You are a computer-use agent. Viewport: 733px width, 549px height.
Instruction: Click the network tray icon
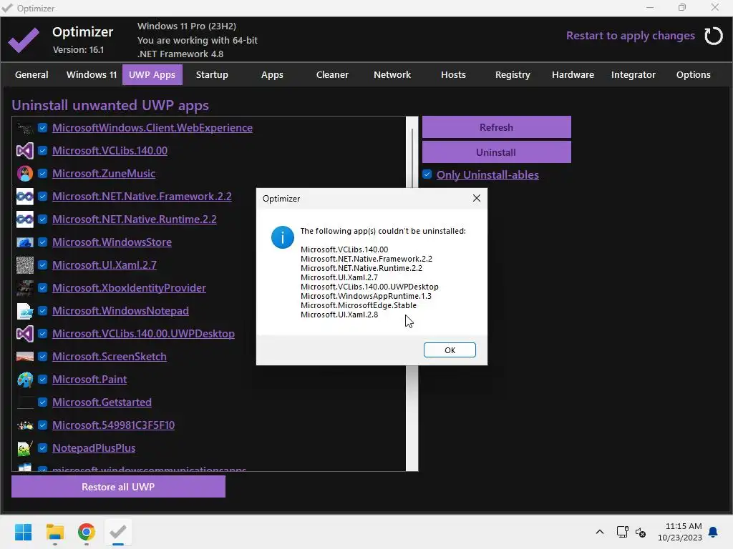(622, 532)
